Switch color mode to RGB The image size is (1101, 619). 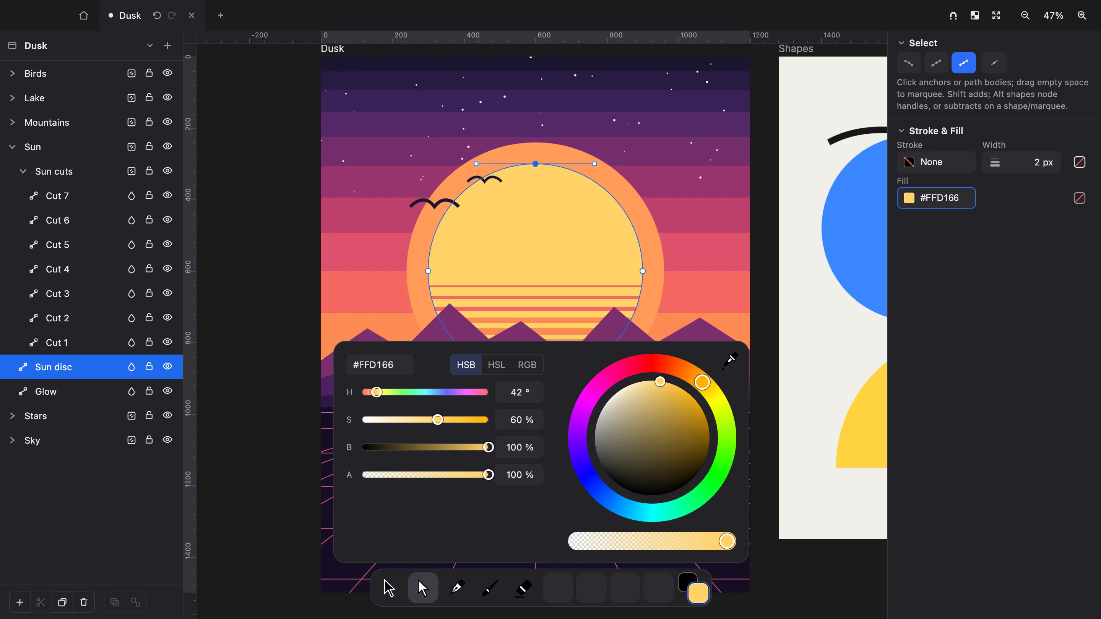[527, 365]
